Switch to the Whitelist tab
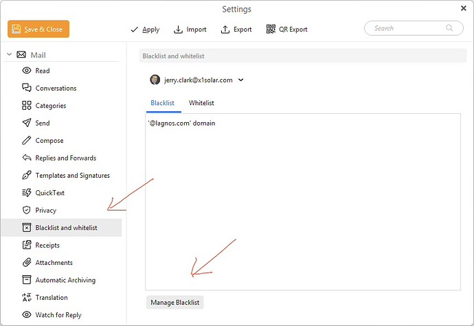Screen dimensions: 474x326 point(201,103)
